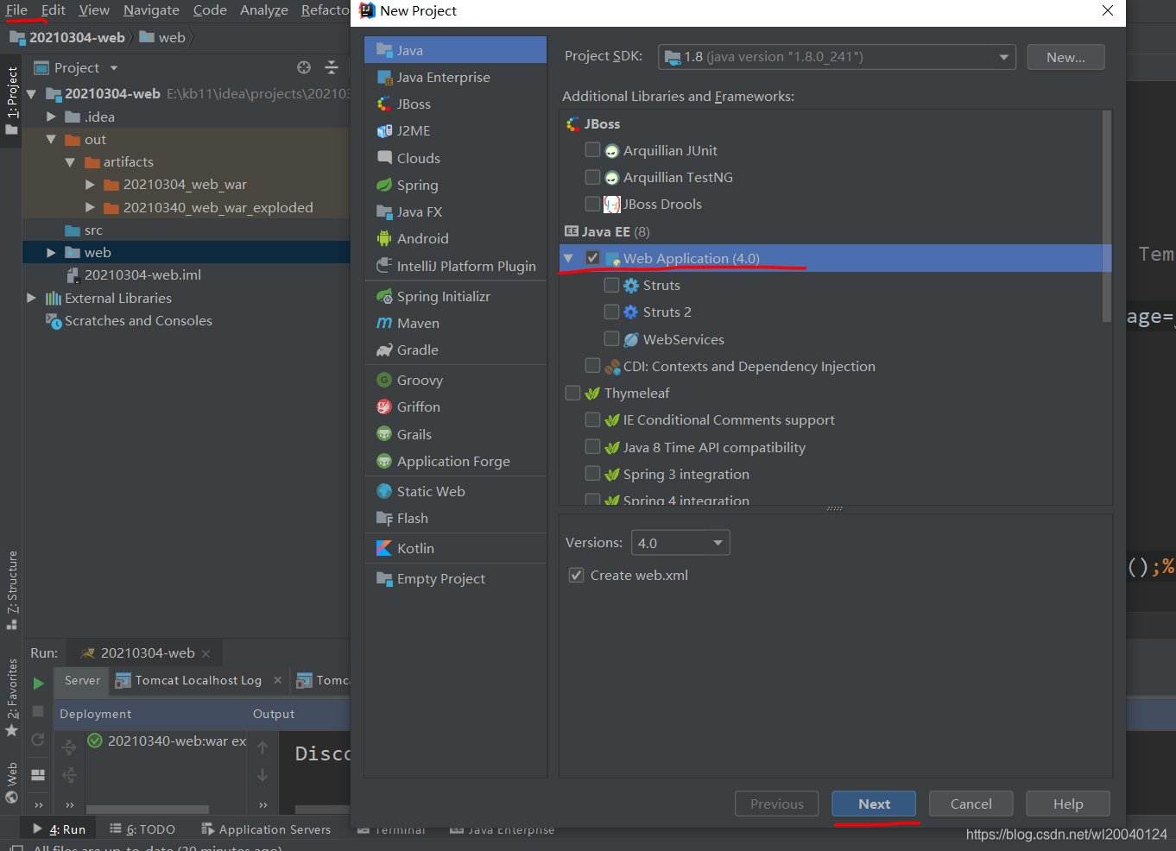
Task: Open Application Servers tool window
Action: point(266,829)
